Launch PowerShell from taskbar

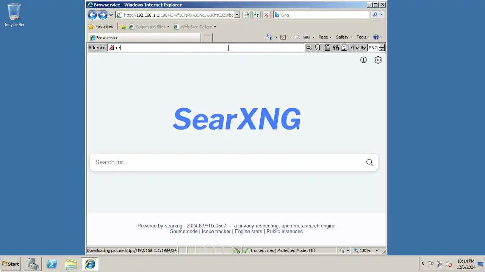52,264
